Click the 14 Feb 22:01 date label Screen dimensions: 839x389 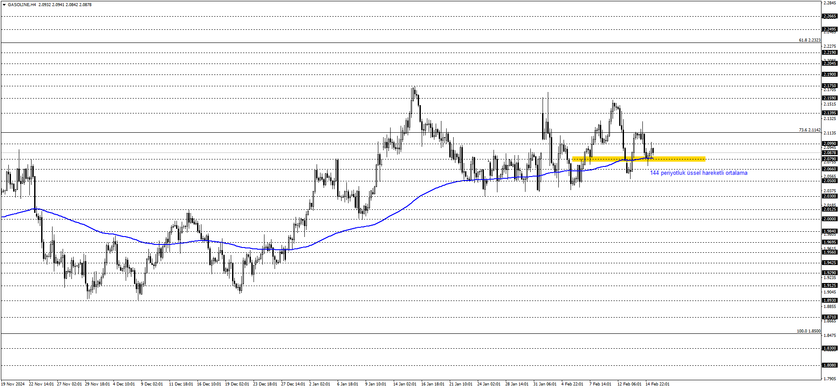(x=657, y=384)
